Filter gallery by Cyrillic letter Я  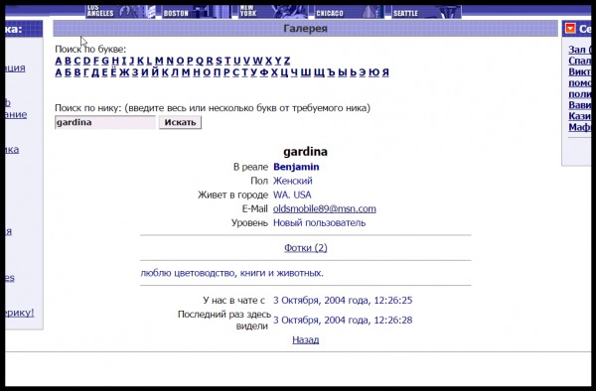pos(385,72)
